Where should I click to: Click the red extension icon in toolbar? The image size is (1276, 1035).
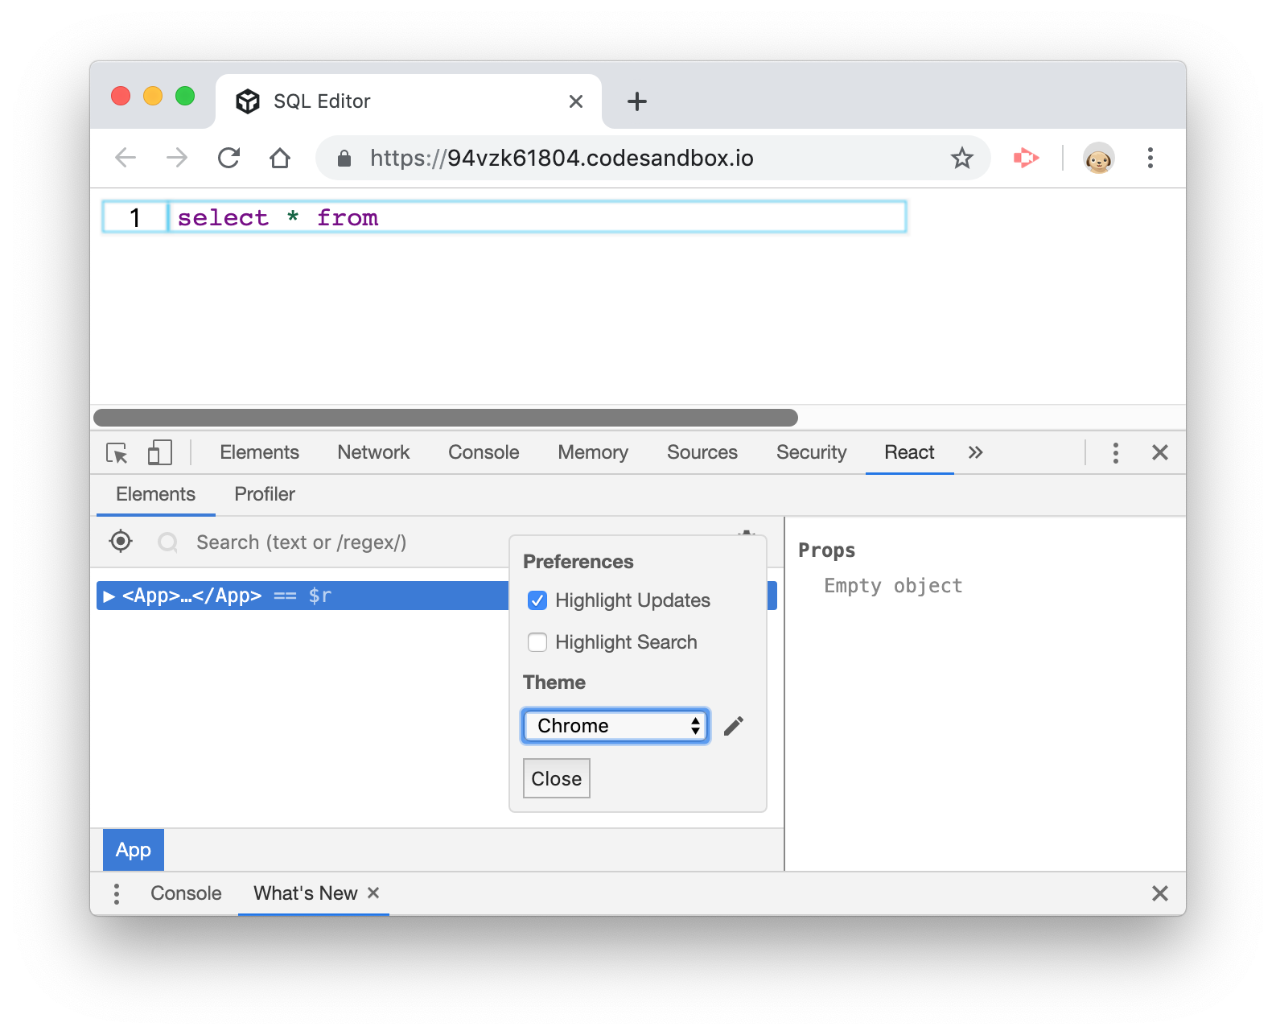1026,159
